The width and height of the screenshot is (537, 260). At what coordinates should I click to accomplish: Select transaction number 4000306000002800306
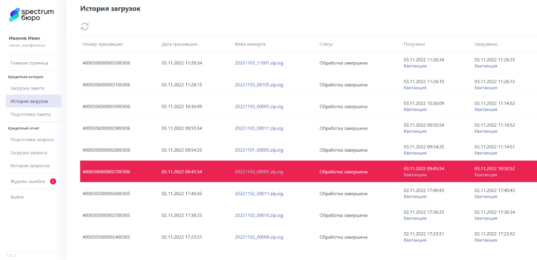coord(106,150)
